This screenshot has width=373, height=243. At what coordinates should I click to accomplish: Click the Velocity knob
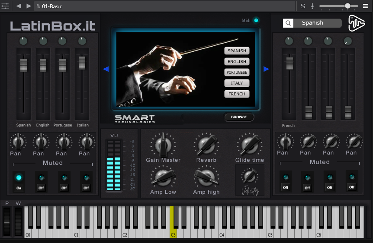click(x=250, y=176)
